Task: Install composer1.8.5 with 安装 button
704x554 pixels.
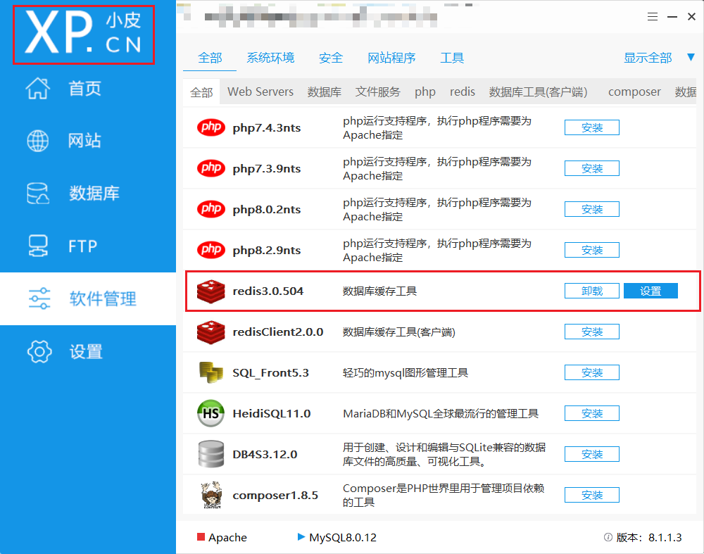Action: coord(592,495)
